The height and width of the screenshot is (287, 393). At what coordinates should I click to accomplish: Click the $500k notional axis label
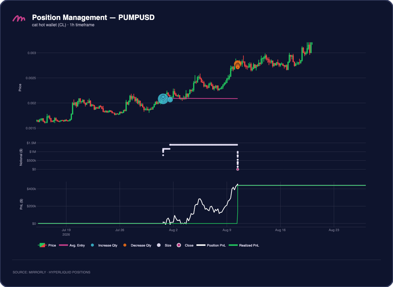click(x=31, y=161)
